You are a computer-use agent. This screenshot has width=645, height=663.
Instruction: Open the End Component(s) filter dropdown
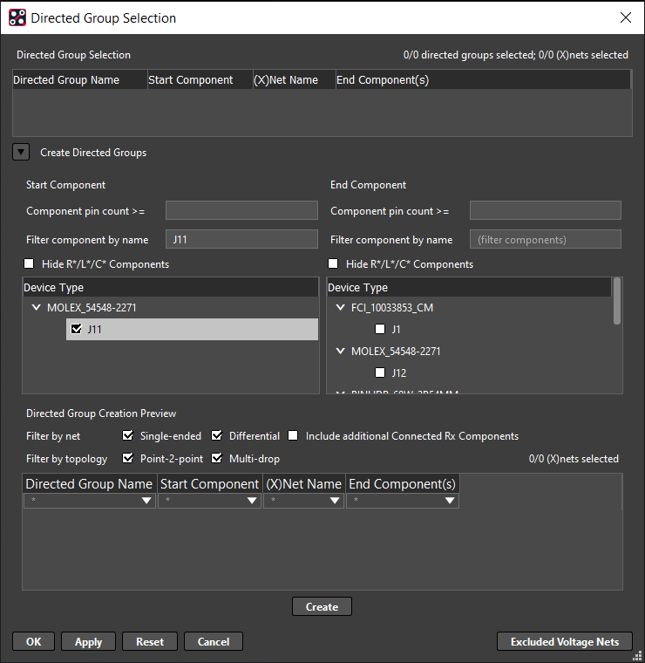point(450,501)
